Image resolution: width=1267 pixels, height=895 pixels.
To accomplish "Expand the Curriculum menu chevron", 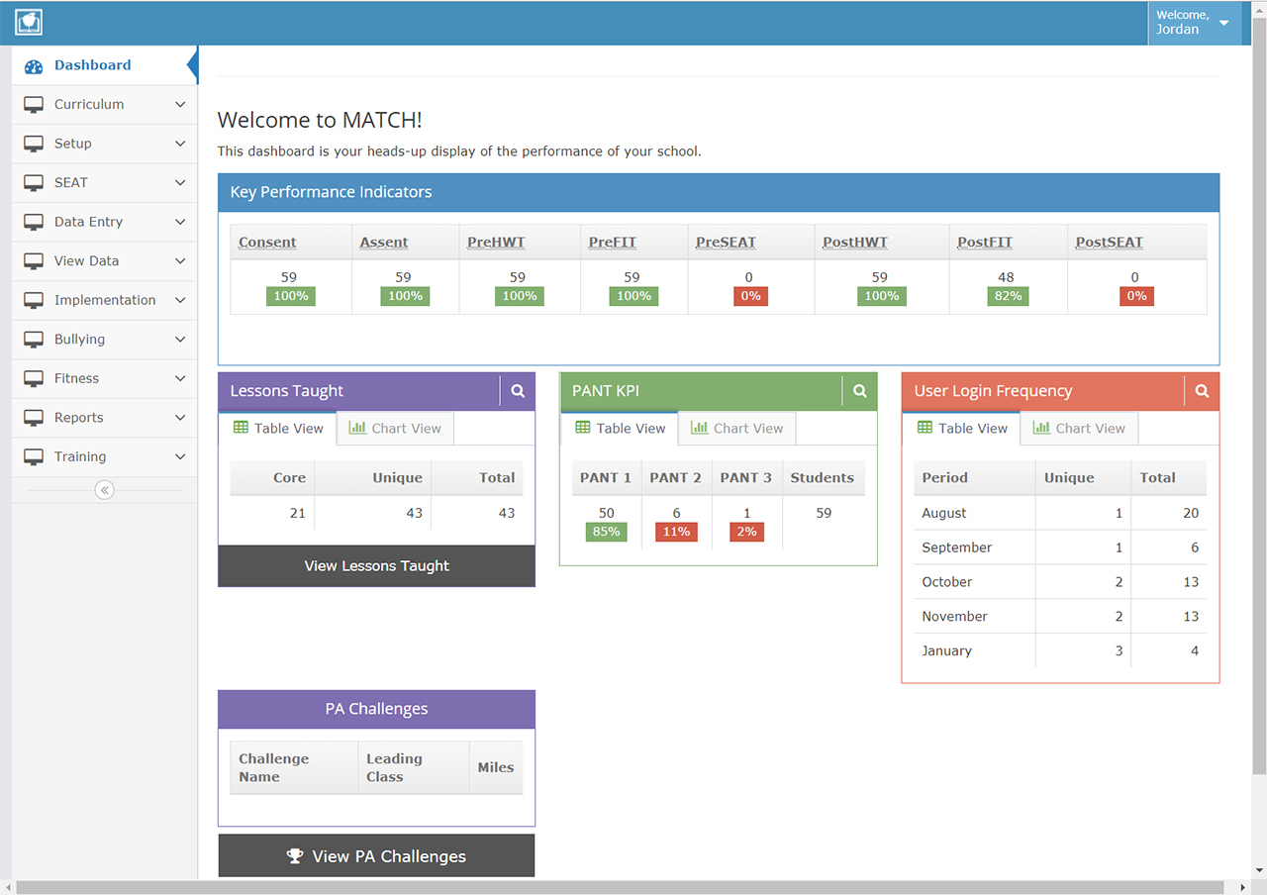I will [x=179, y=104].
